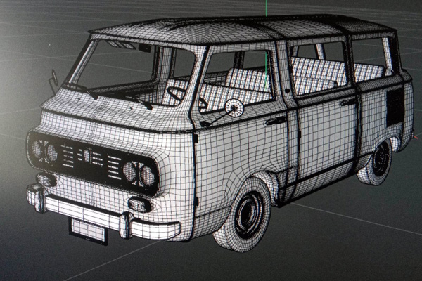Select the front door handle

(x=276, y=120)
